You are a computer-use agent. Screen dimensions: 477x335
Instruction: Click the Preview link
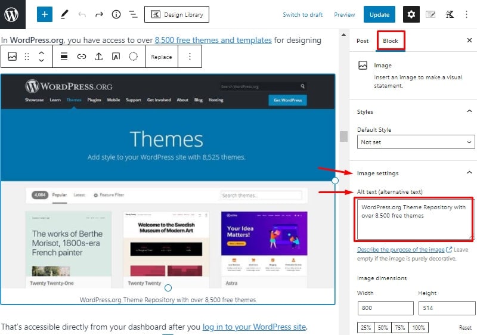[x=345, y=14]
